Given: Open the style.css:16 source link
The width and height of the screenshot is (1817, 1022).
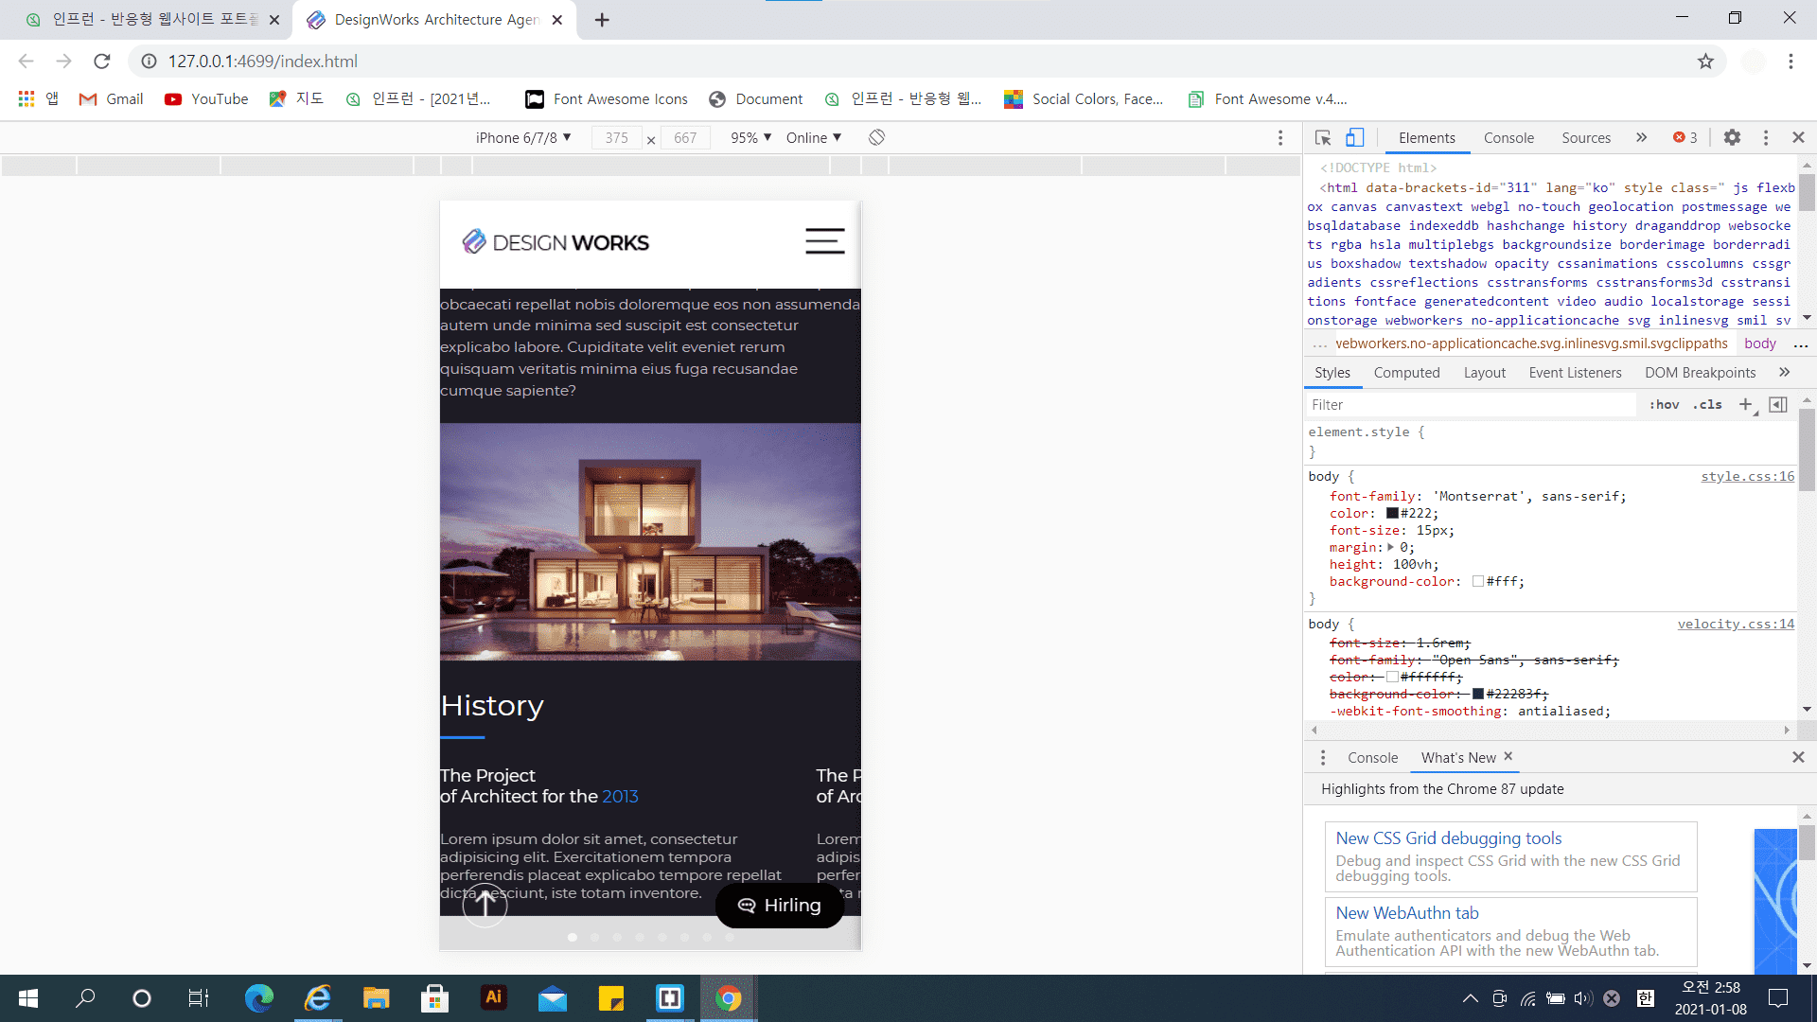Looking at the screenshot, I should tap(1747, 476).
